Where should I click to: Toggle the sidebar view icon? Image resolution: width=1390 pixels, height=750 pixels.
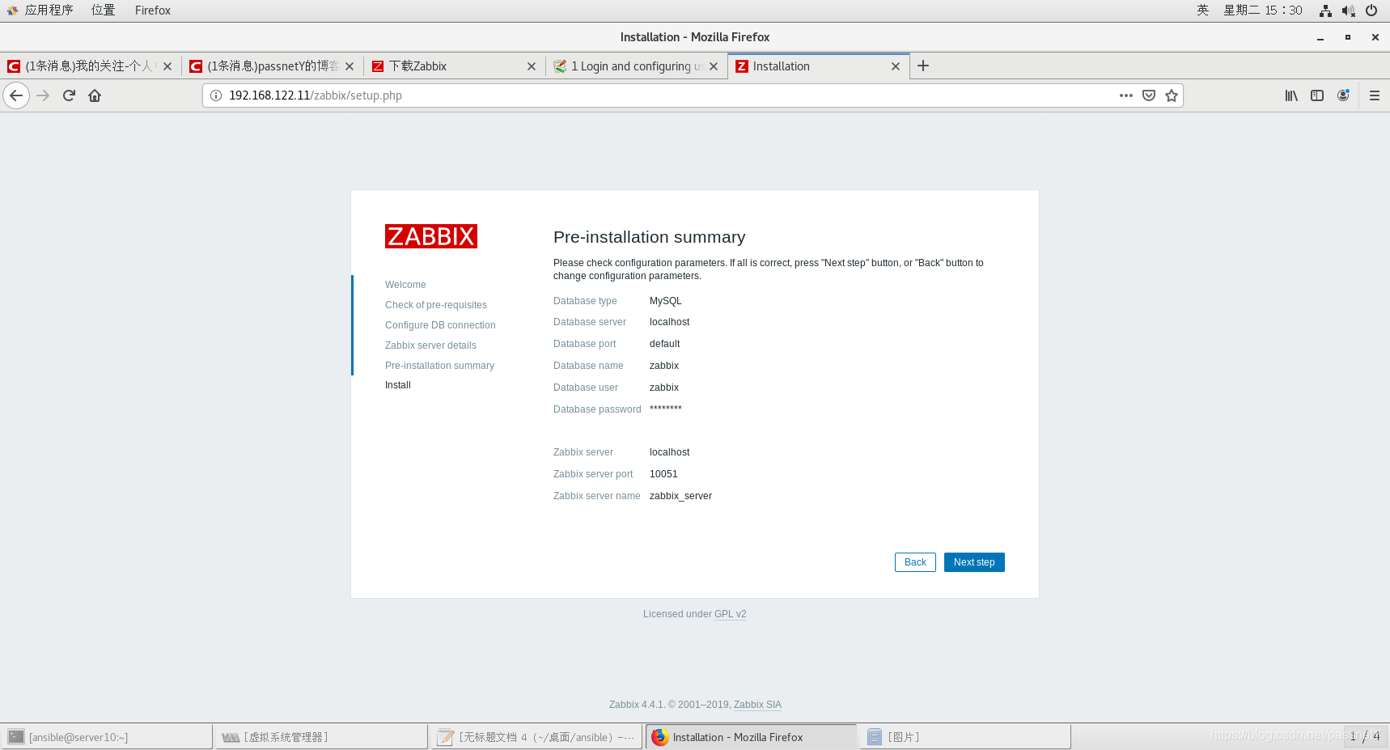(x=1317, y=95)
